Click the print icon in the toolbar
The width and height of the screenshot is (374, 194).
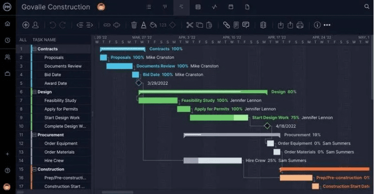point(300,25)
